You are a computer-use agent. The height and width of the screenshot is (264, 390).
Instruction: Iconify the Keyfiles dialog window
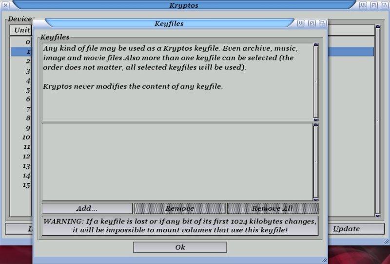tap(301, 23)
